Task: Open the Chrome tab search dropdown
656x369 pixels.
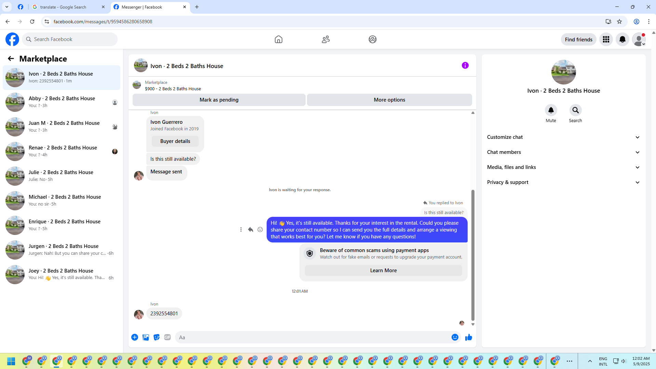Action: (x=7, y=7)
